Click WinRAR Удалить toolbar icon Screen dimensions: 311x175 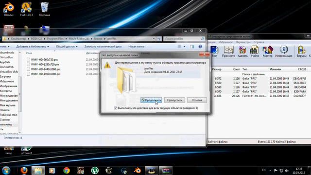242,52
